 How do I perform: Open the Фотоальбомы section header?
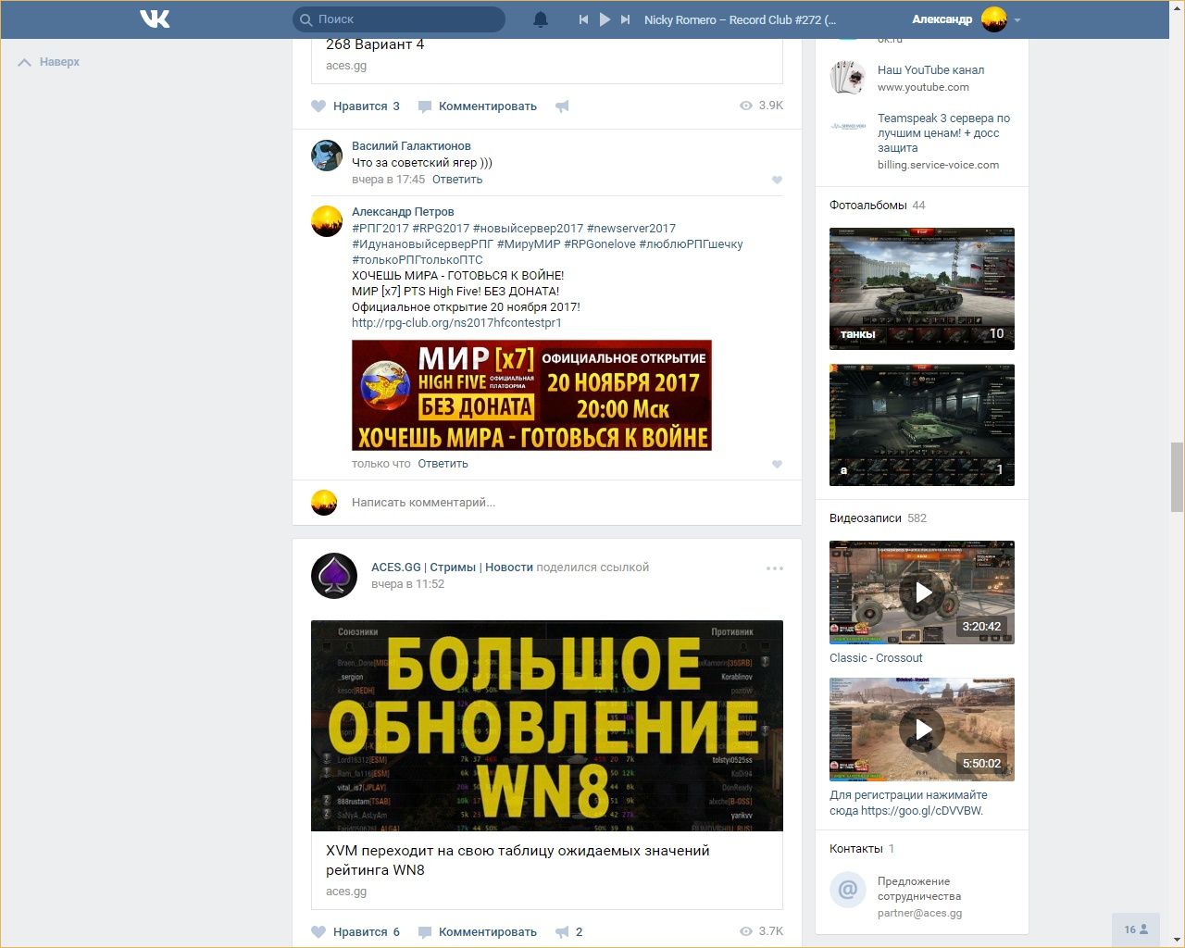click(x=868, y=206)
